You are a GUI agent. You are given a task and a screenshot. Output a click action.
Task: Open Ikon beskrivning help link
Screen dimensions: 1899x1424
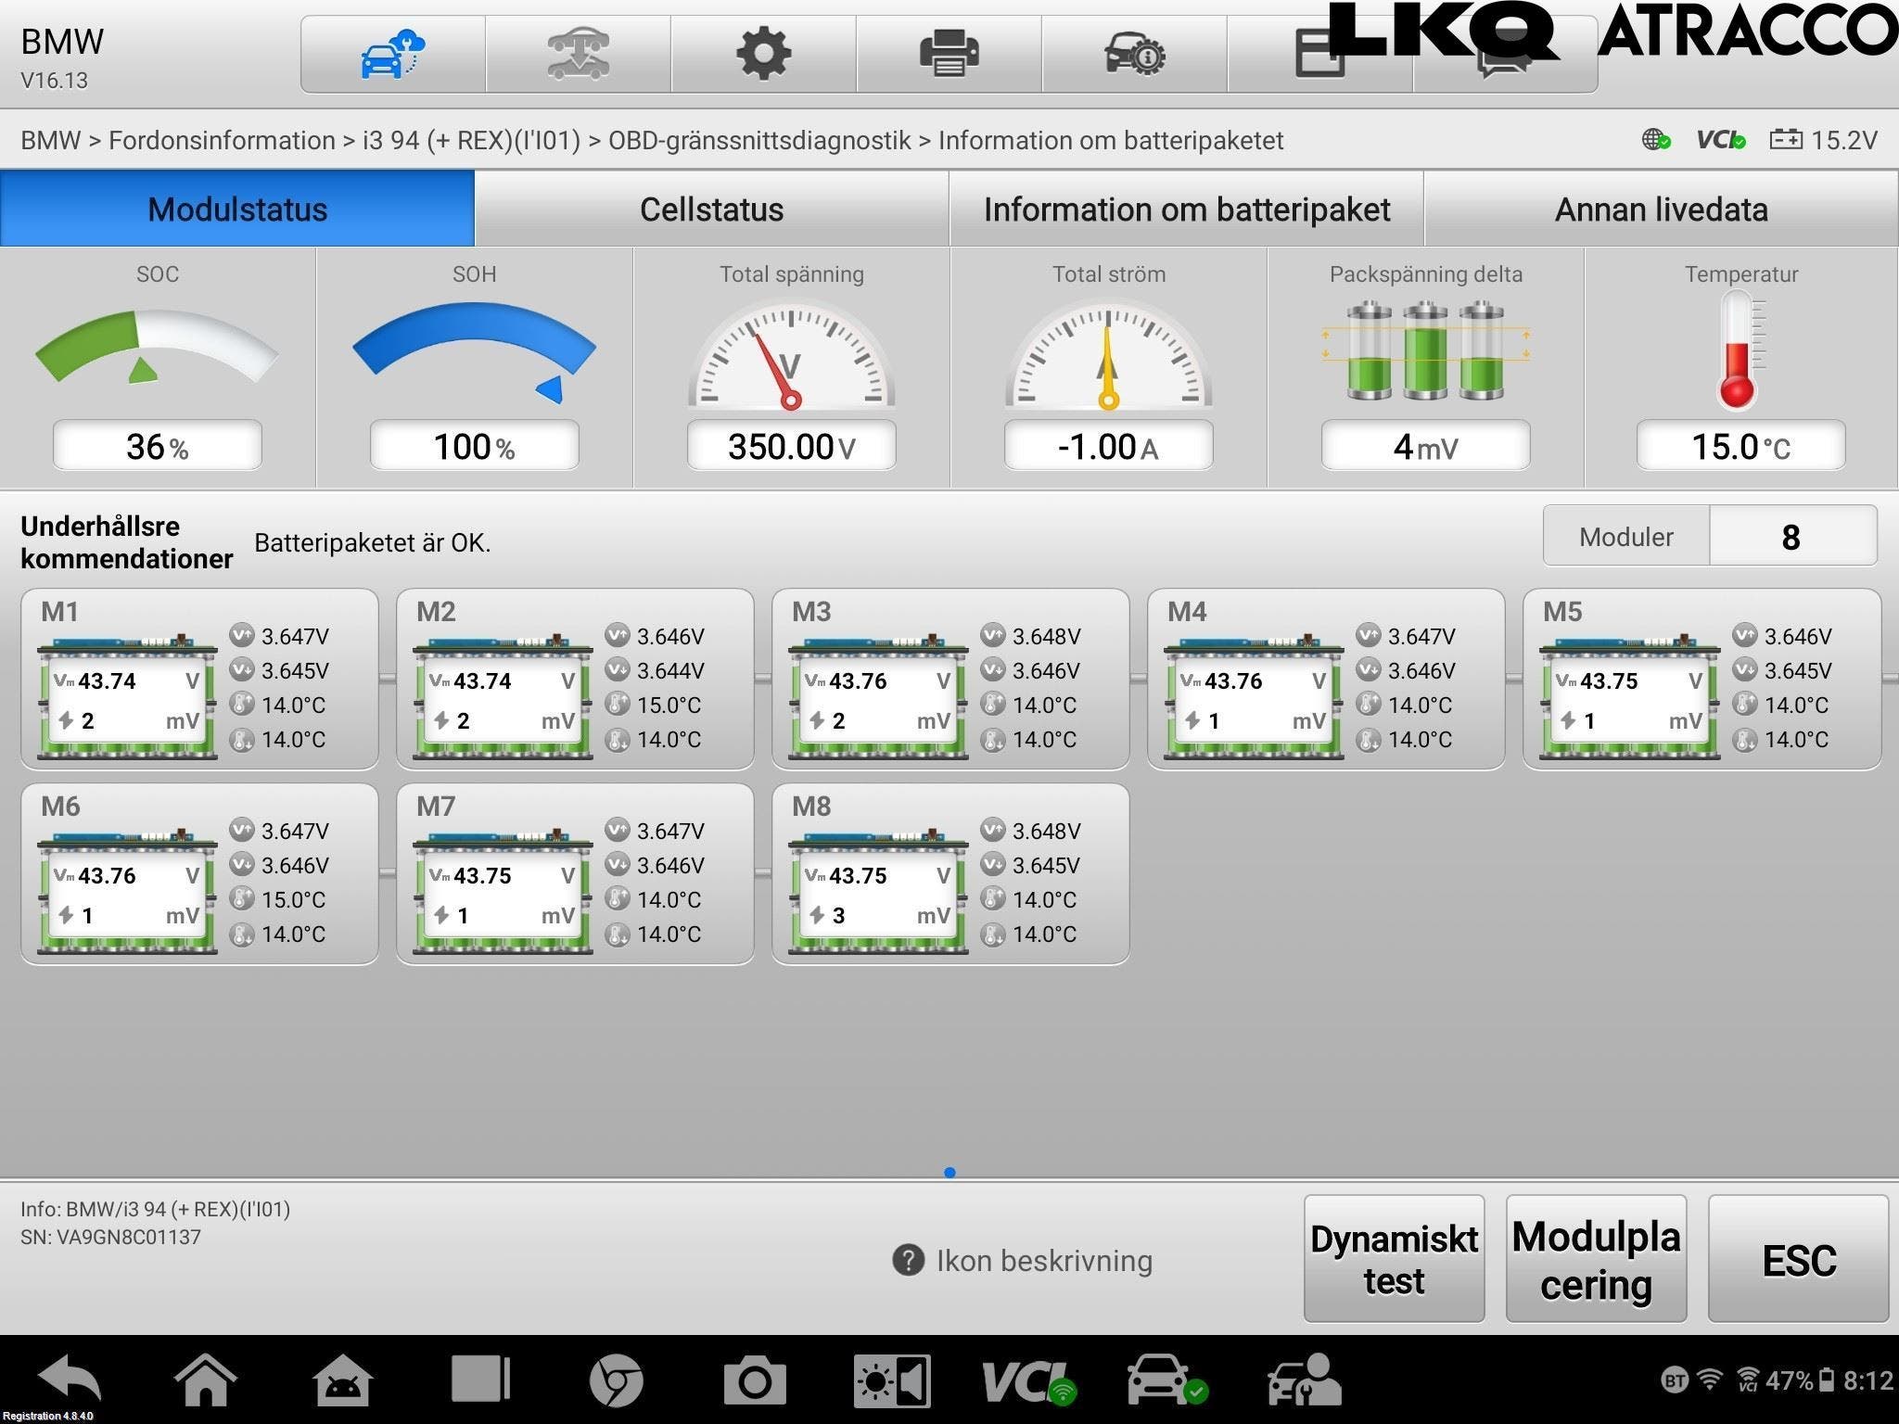[x=1044, y=1261]
